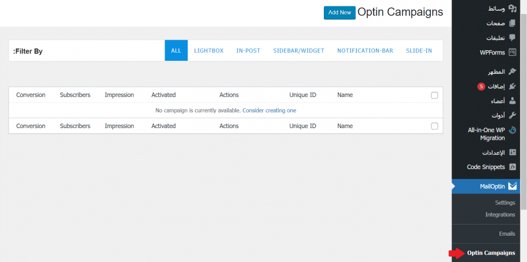This screenshot has width=527, height=262.
Task: Open MailOptin Integrations submenu item
Action: [500, 215]
